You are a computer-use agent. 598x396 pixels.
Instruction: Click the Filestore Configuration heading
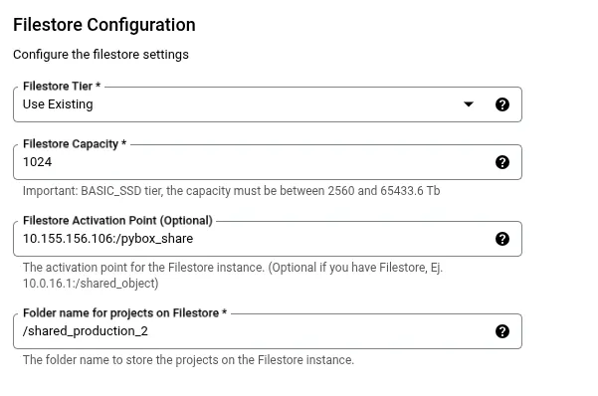click(x=104, y=25)
